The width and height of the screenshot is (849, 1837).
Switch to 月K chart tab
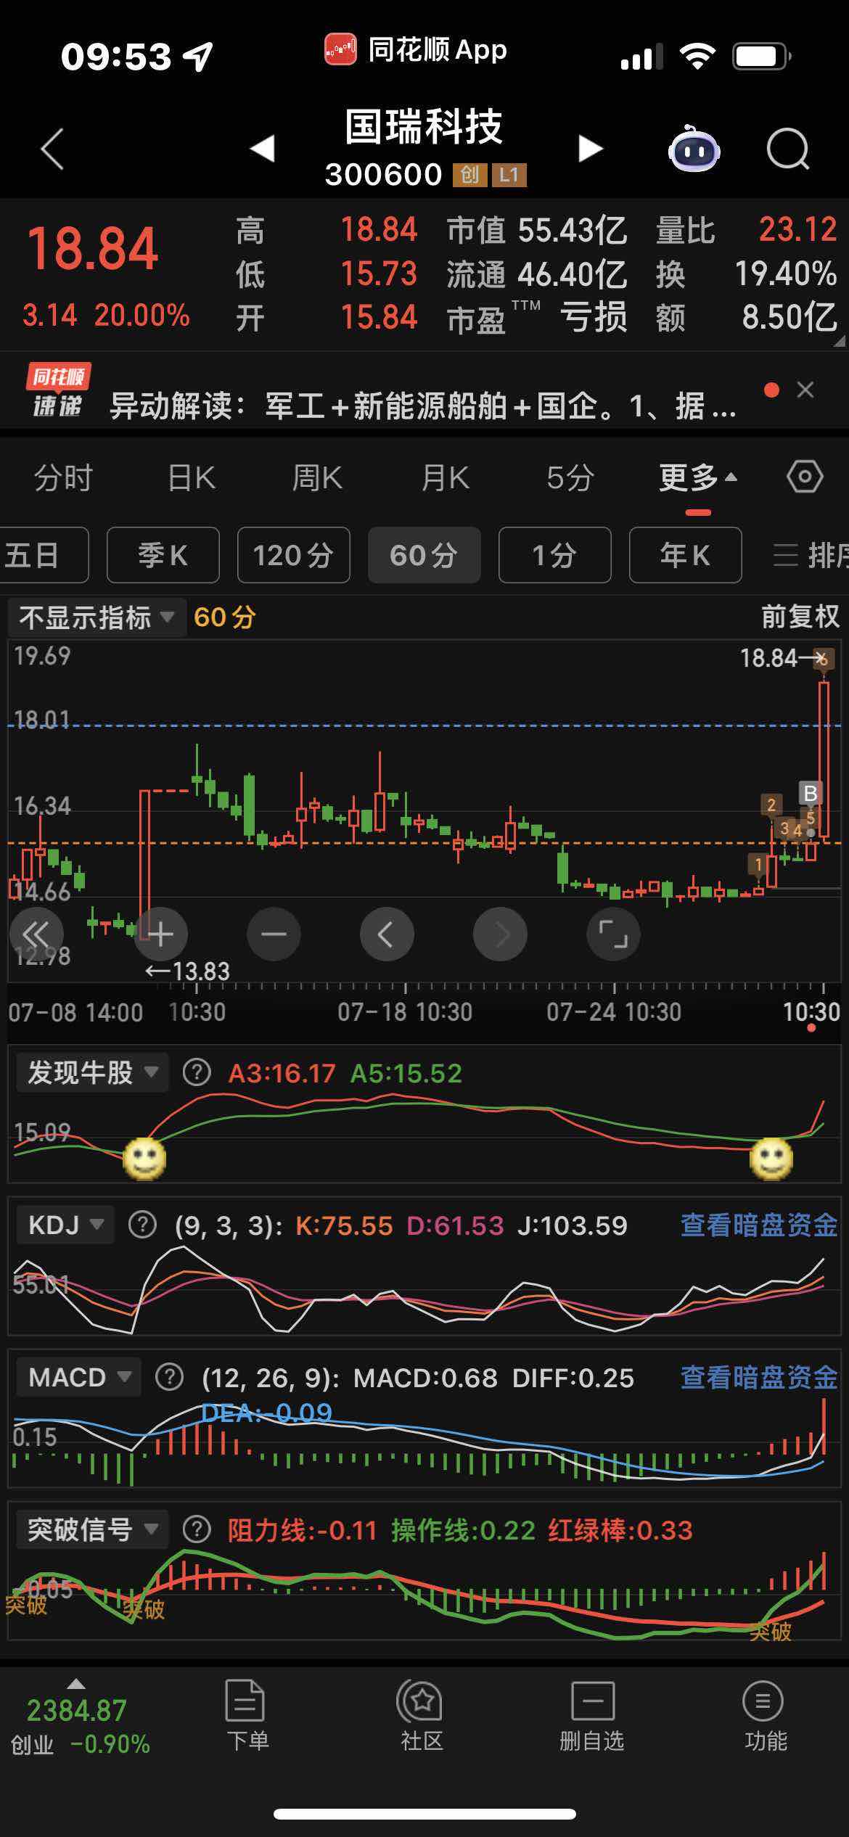[446, 477]
